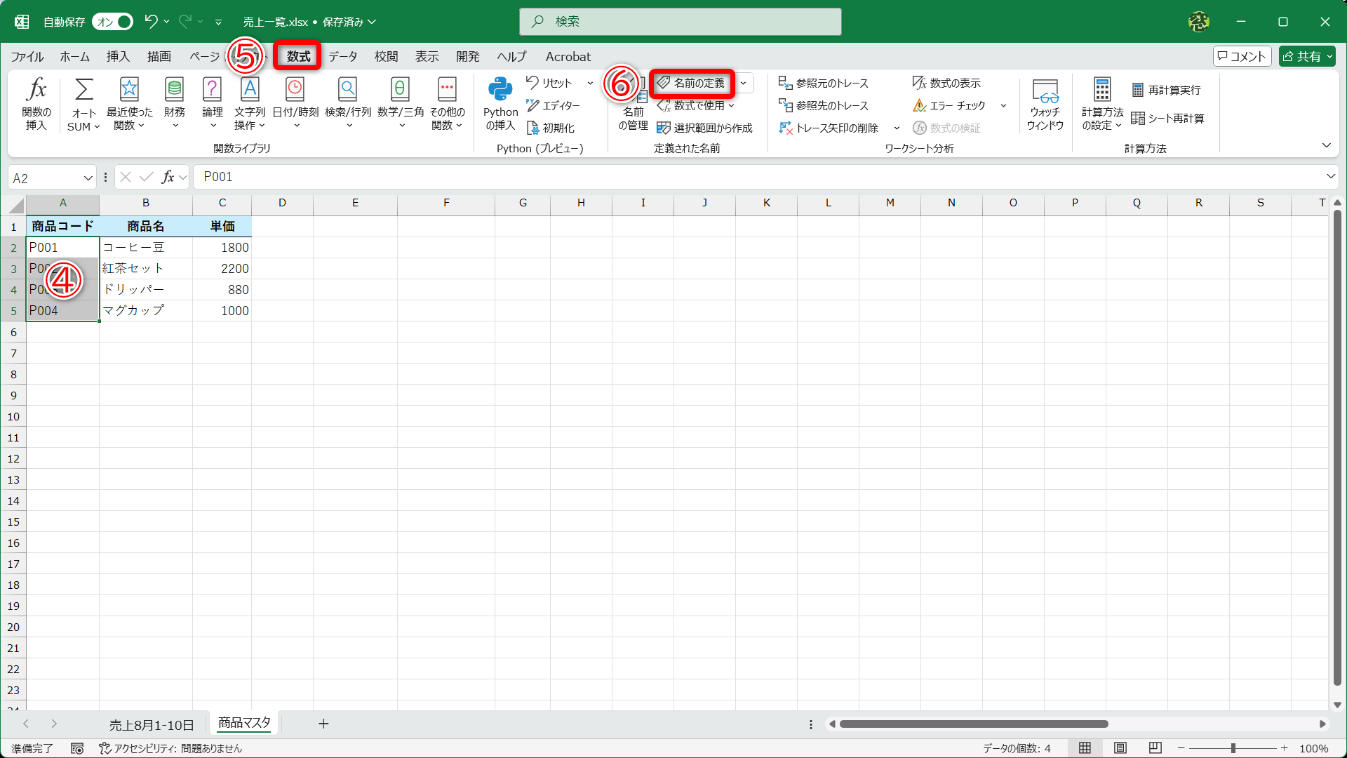Expand the Name Box dropdown

88,178
